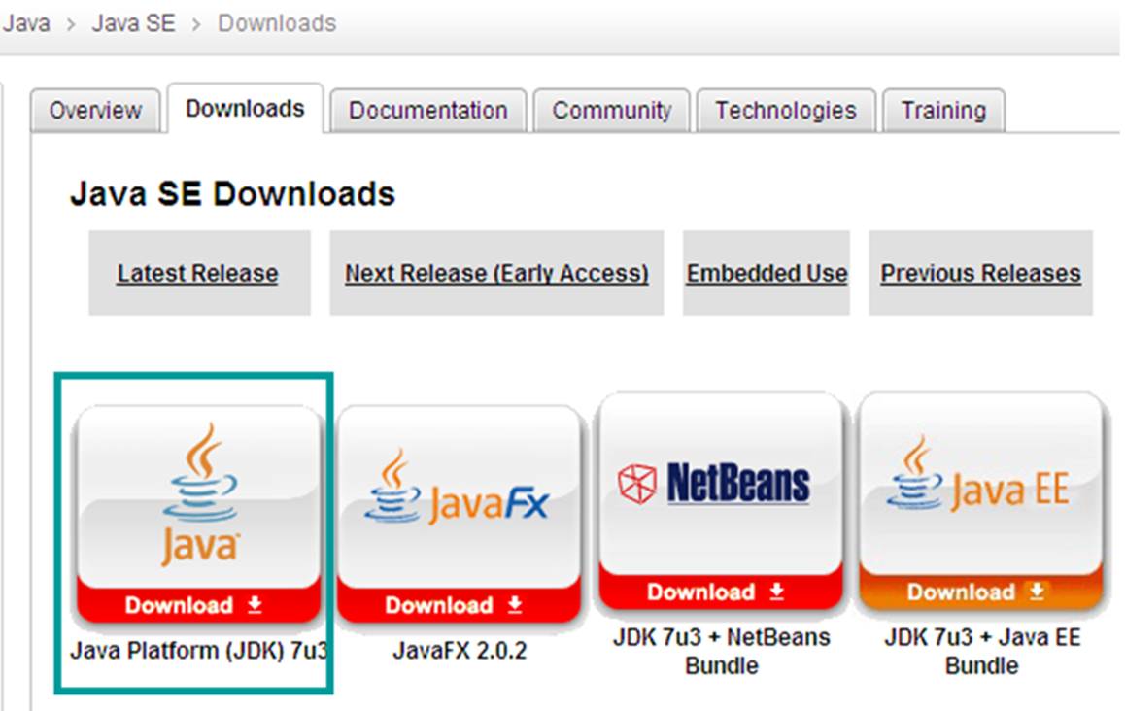Click the Java Platform (JDK) 7u3 caption
The width and height of the screenshot is (1125, 711).
click(x=199, y=651)
